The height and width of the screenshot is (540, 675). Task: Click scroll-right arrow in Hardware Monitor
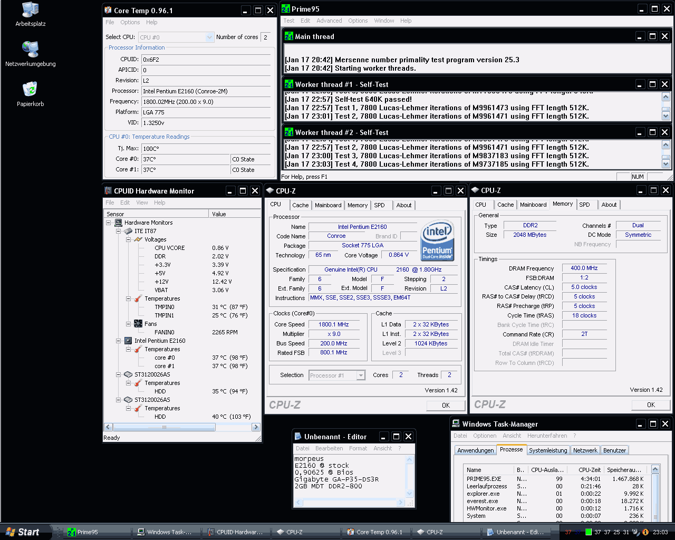[x=256, y=427]
